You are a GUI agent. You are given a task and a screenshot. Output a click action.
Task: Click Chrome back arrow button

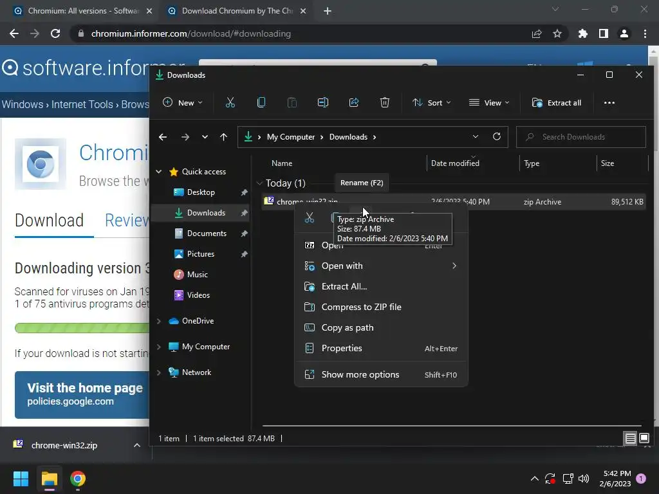click(x=14, y=33)
